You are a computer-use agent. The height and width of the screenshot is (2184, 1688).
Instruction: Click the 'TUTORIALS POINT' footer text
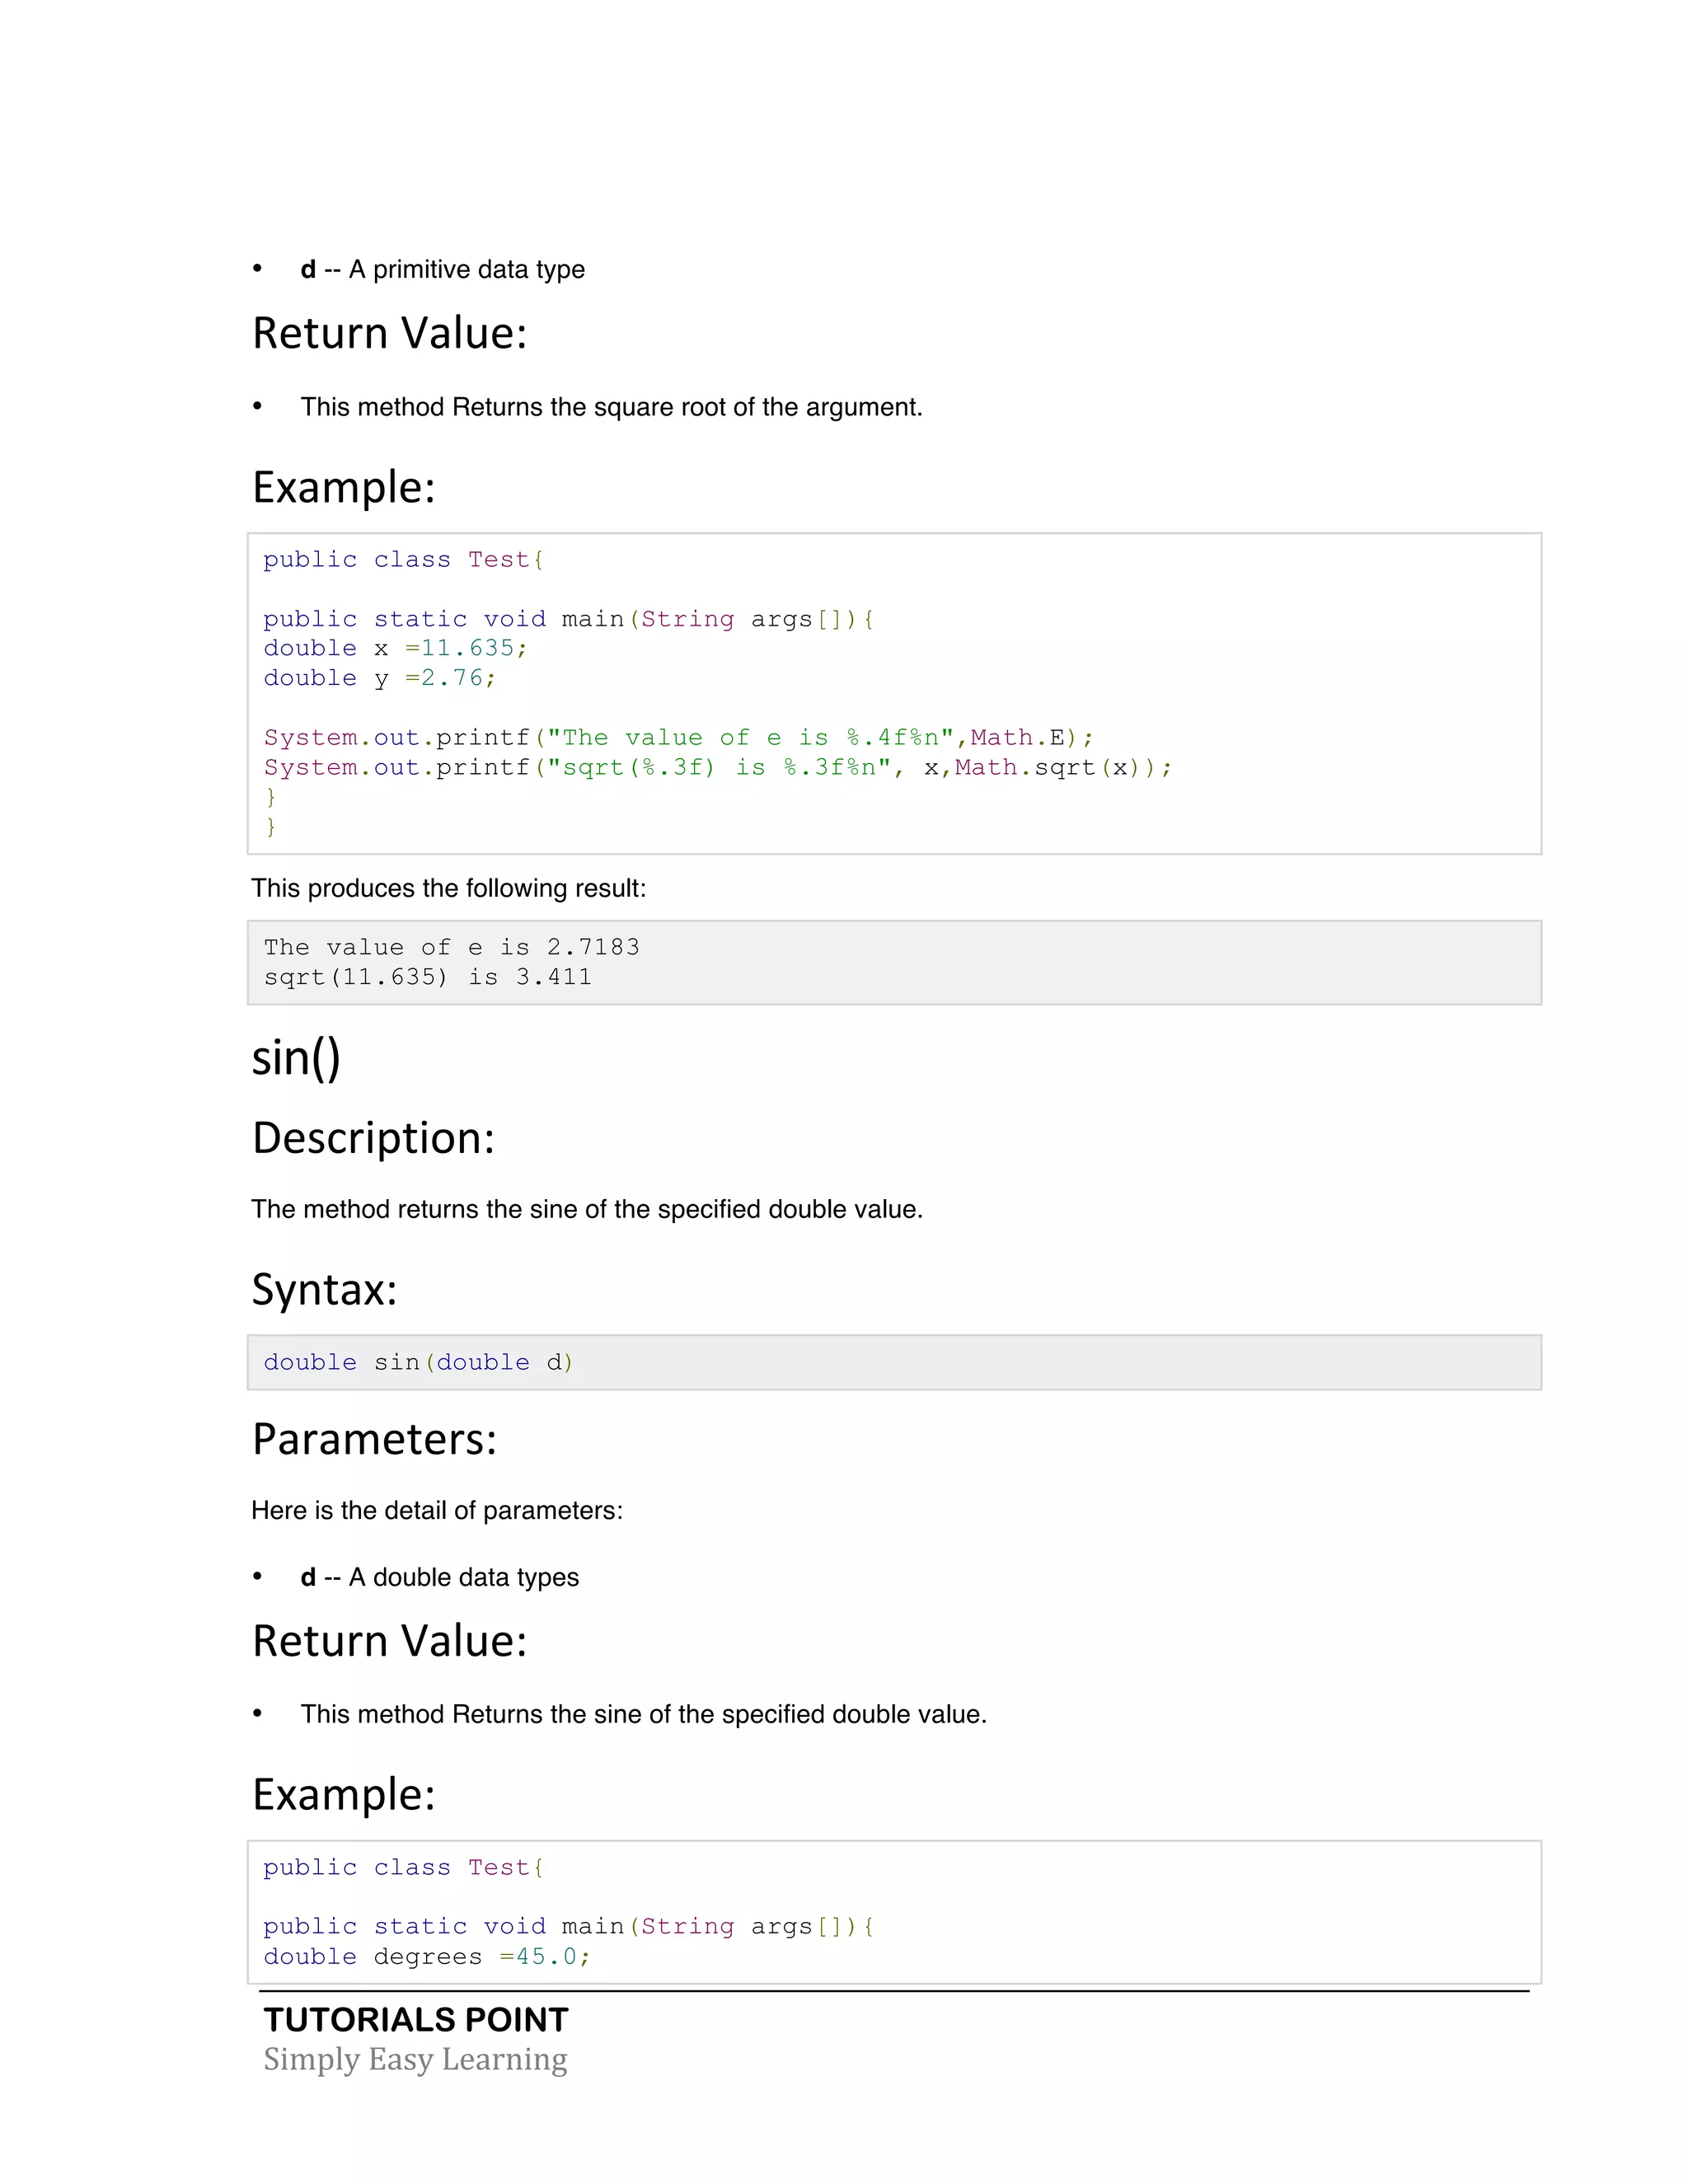[416, 2020]
